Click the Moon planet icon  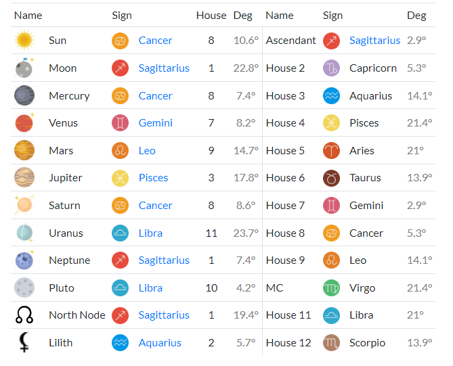coord(24,68)
